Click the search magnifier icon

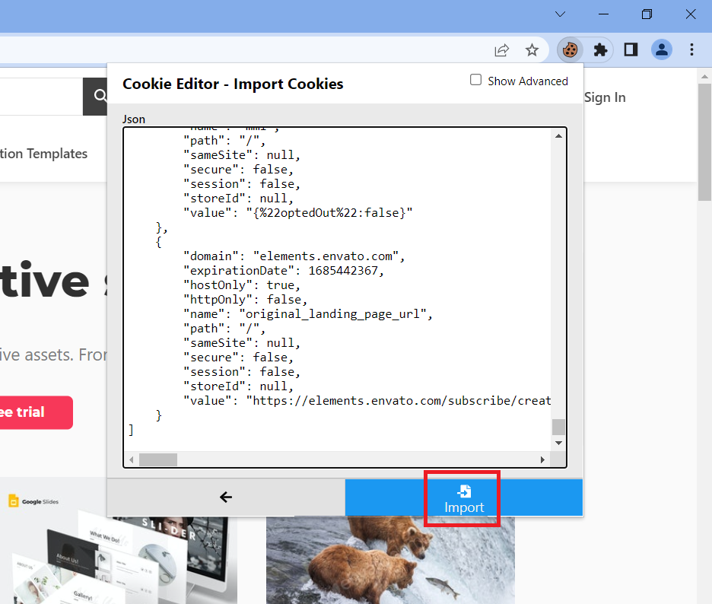(100, 96)
